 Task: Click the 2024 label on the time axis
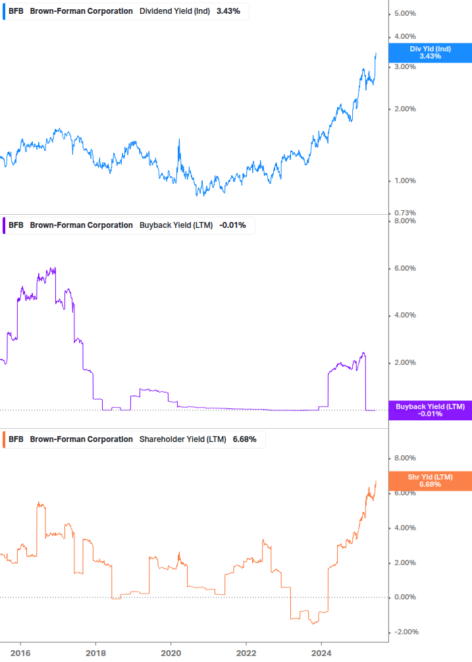point(321,653)
